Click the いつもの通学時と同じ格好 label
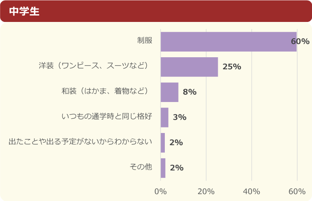 pyautogui.click(x=107, y=116)
